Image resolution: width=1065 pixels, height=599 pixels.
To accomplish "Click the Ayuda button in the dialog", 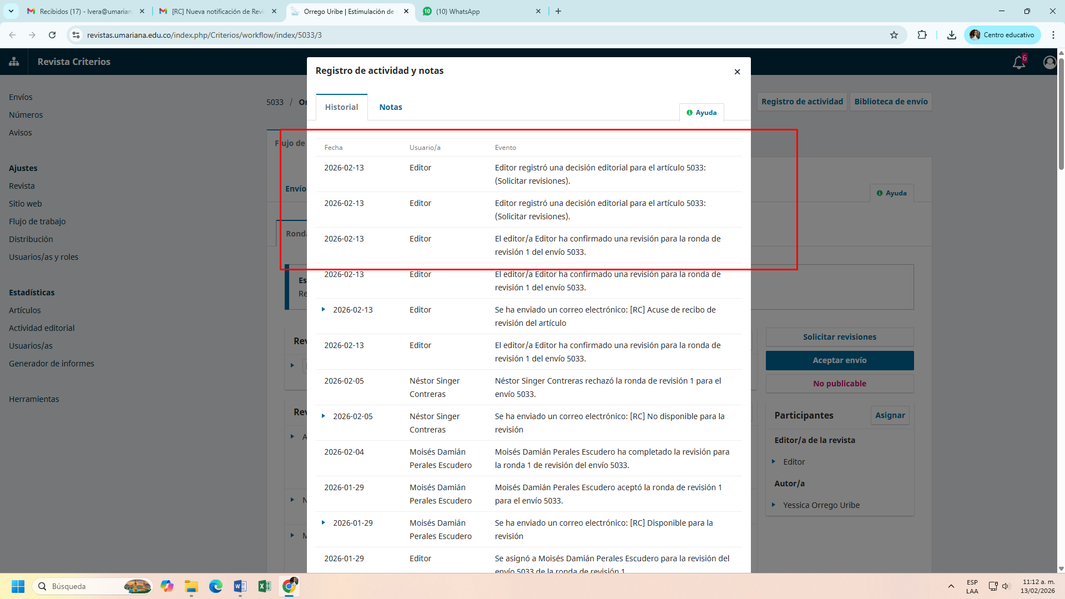I will tap(701, 113).
